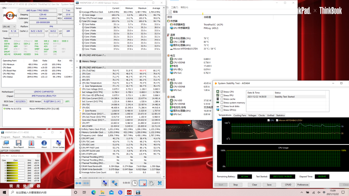This screenshot has width=349, height=196.
Task: Open sensor settings gear icon in Sensor Status
Action: pyautogui.click(x=151, y=183)
